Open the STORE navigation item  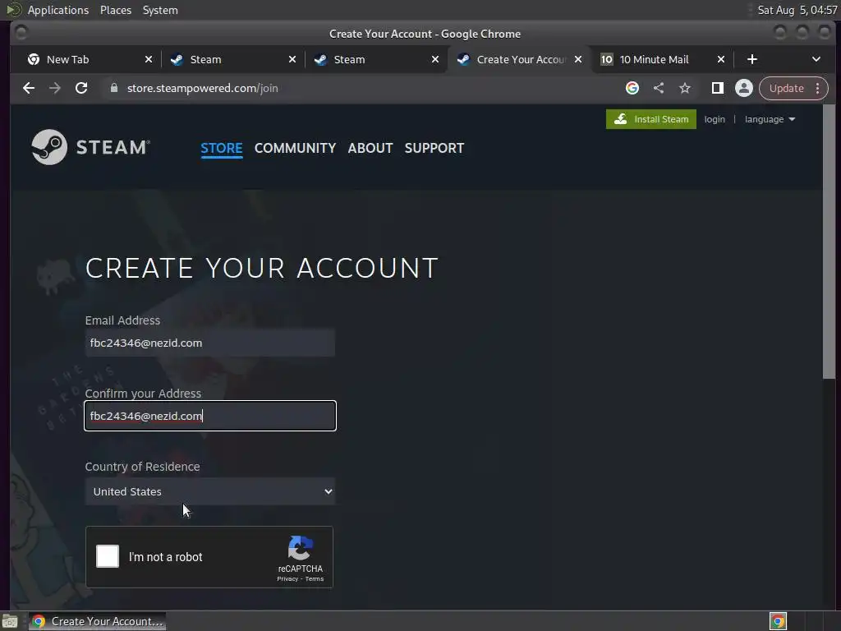tap(222, 148)
